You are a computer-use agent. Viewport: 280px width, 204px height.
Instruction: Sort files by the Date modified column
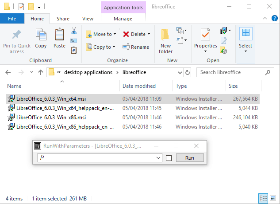click(x=139, y=86)
